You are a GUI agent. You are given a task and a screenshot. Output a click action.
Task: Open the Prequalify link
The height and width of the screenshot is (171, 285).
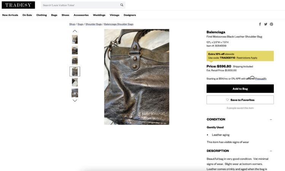click(x=261, y=79)
